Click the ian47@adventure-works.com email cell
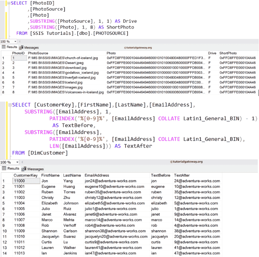The width and height of the screenshot is (259, 257). pos(116,253)
